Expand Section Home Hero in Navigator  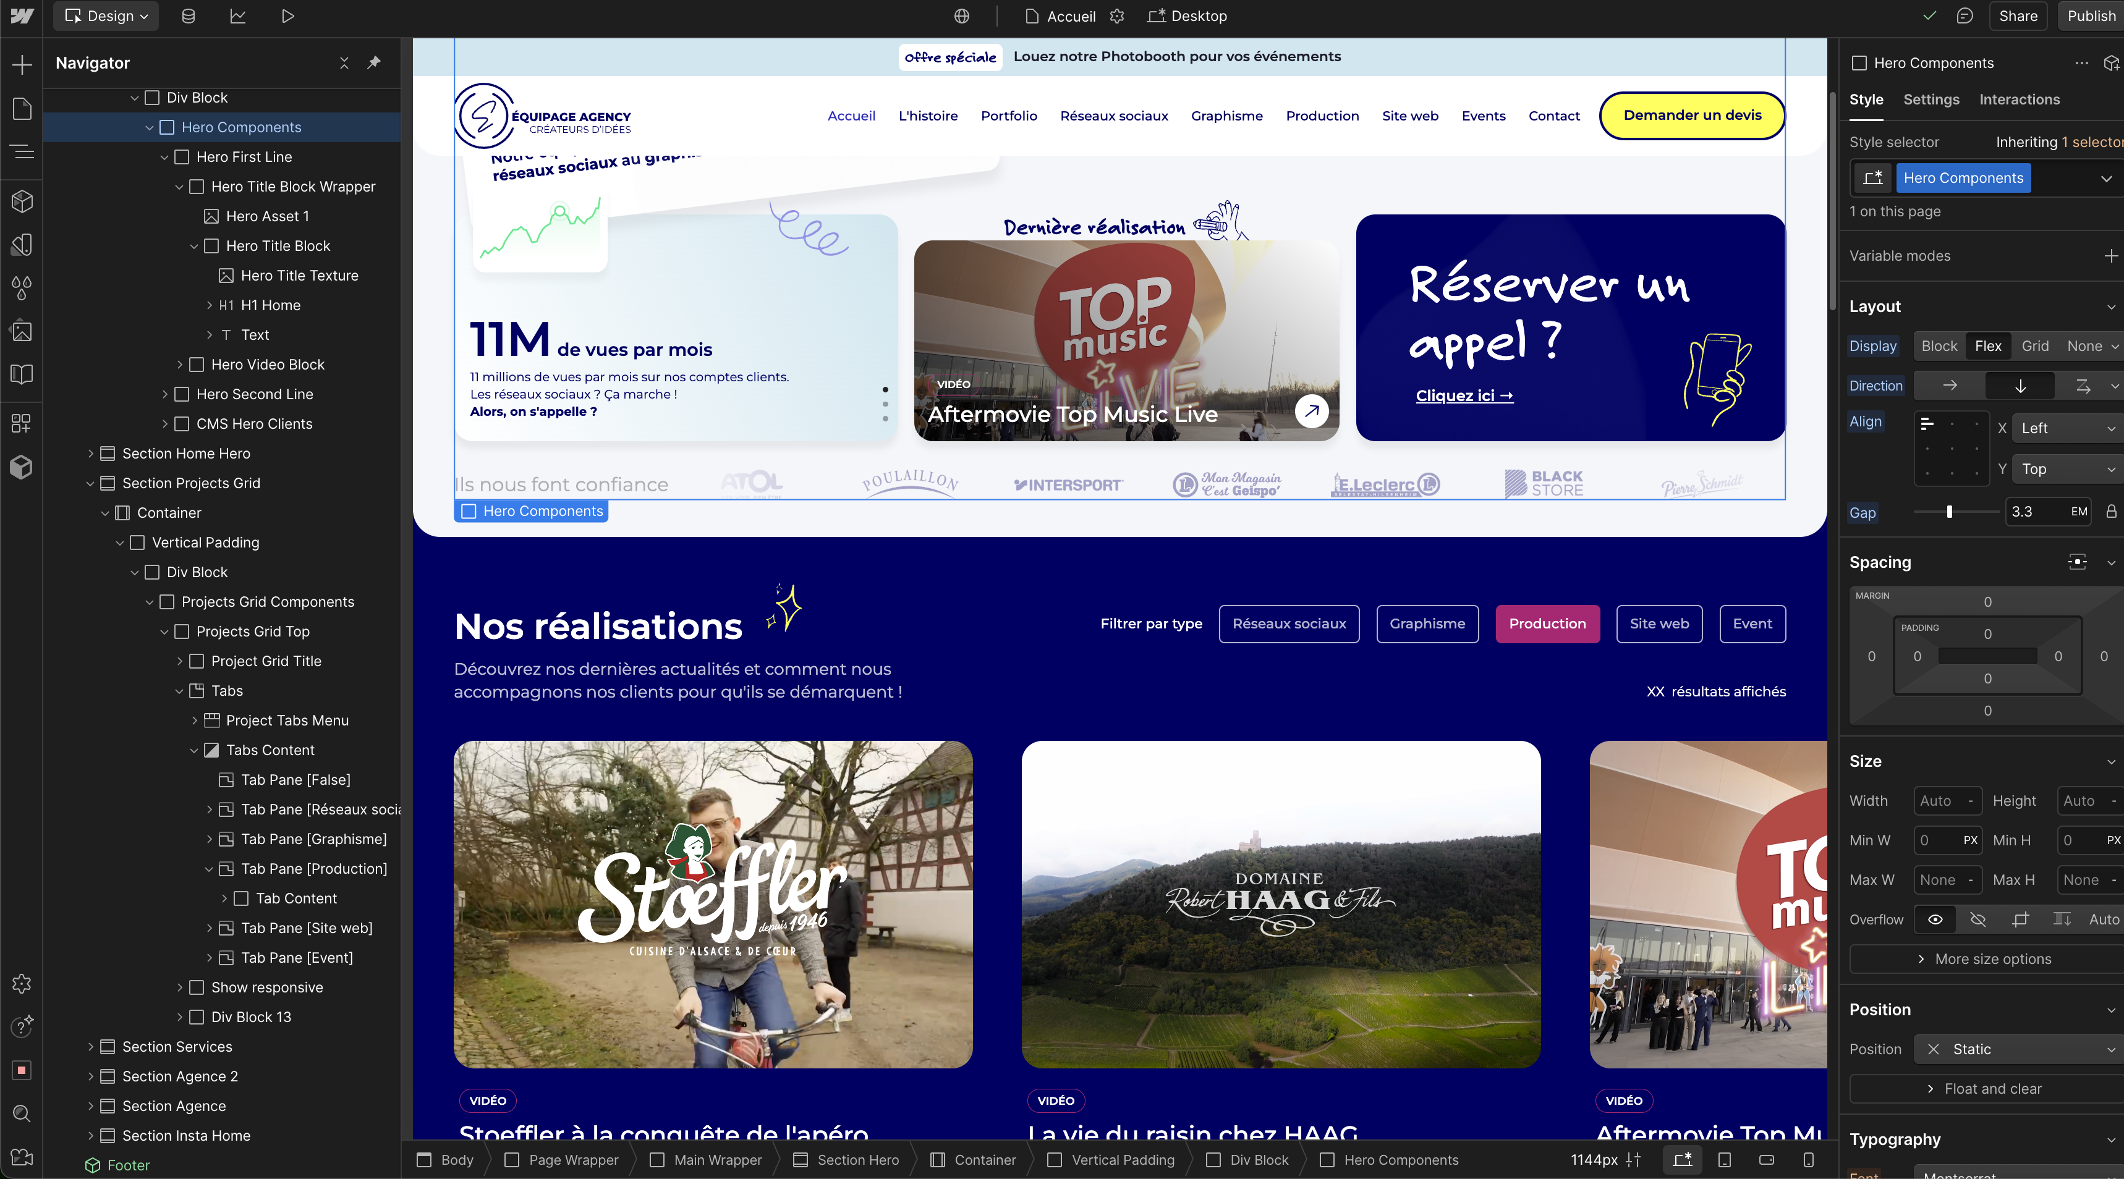tap(91, 454)
